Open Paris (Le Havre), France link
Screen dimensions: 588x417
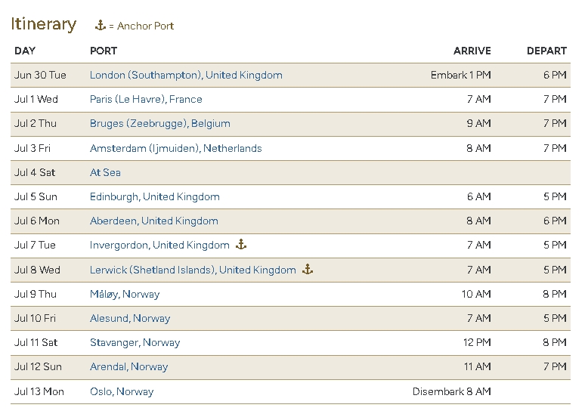tap(146, 99)
